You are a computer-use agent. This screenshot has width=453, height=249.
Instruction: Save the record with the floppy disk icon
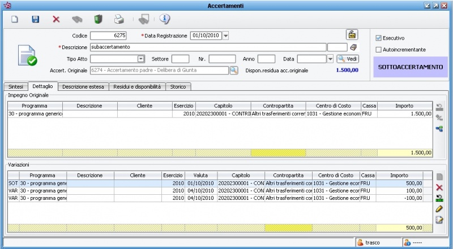pyautogui.click(x=35, y=19)
